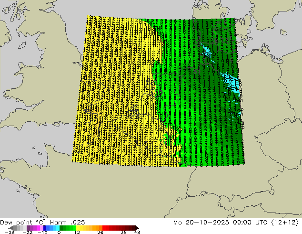Click the 0 legend value

click(x=59, y=232)
